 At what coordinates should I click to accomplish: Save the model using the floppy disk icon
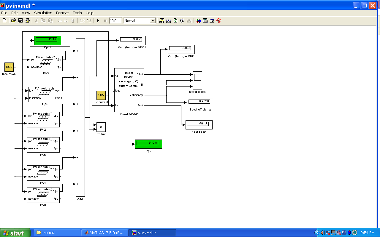[x=20, y=21]
